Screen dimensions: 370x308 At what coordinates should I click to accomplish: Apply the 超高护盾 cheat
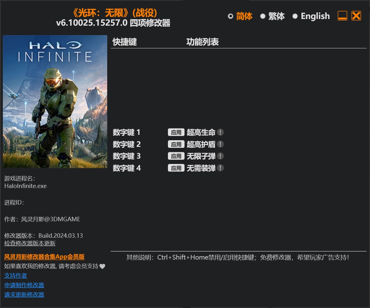[x=176, y=144]
